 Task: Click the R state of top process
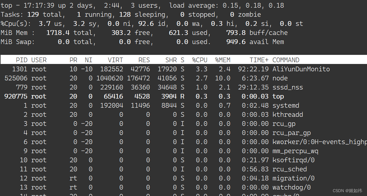182,97
